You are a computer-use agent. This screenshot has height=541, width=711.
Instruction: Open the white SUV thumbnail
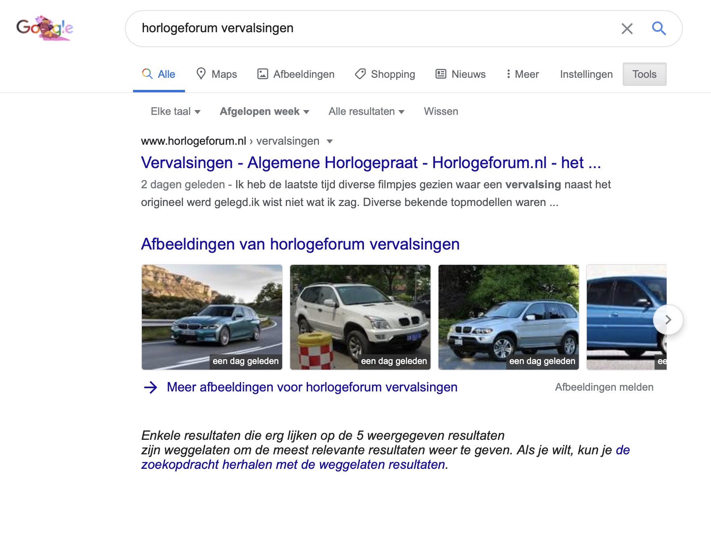click(x=360, y=317)
